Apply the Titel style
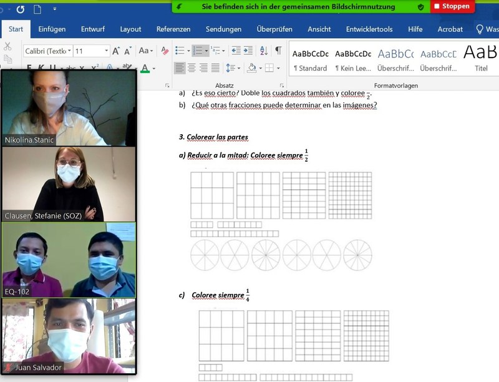The width and height of the screenshot is (499, 382). tap(480, 58)
